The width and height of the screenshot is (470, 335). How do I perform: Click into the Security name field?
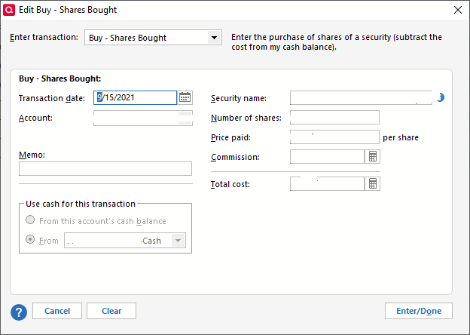point(360,97)
